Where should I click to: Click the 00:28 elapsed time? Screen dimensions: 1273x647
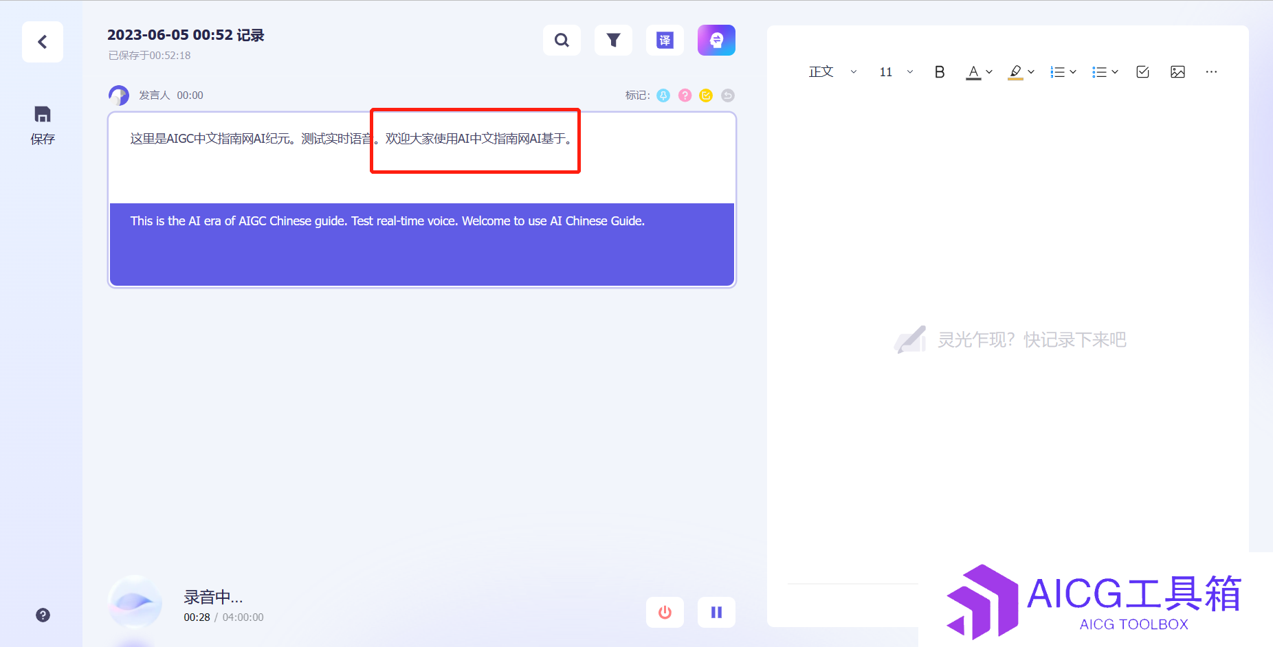(197, 617)
